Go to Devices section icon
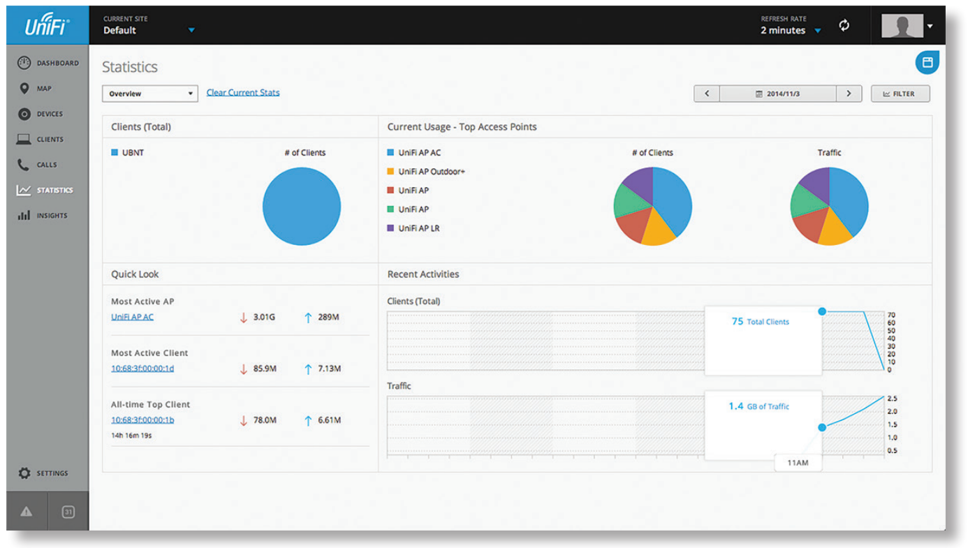The width and height of the screenshot is (968, 548). [24, 114]
